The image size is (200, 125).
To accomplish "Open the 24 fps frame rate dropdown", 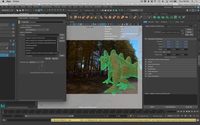I will pos(173,116).
